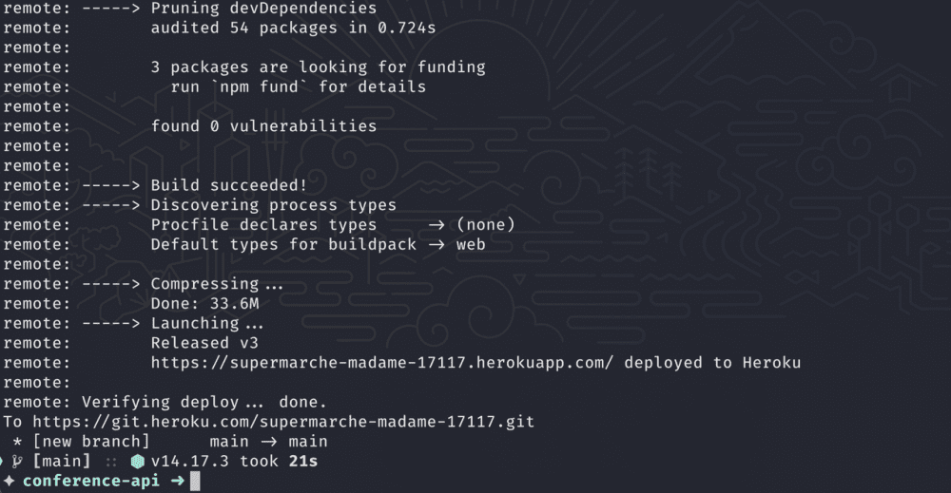Image resolution: width=951 pixels, height=493 pixels.
Task: Click the '[main]' branch label in prompt
Action: click(x=62, y=462)
